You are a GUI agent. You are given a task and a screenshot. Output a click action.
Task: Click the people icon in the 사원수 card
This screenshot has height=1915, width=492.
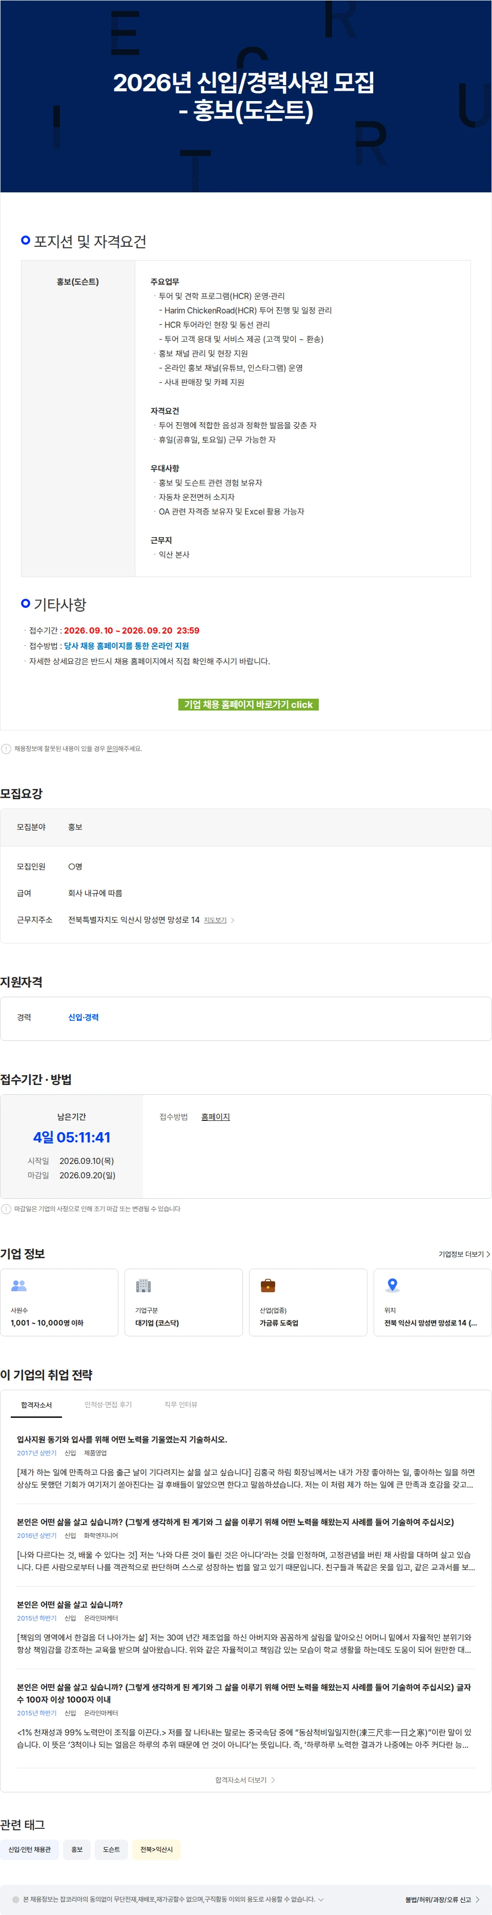[19, 1286]
